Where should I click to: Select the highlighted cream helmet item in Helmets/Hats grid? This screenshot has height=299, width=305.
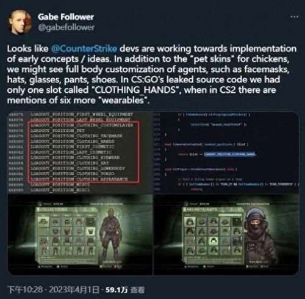click(x=213, y=241)
